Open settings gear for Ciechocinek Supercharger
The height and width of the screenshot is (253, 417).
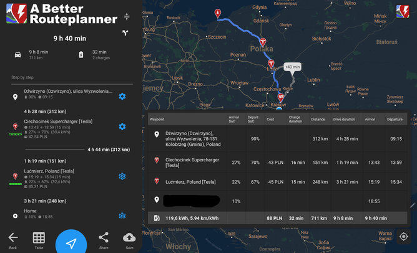[122, 126]
